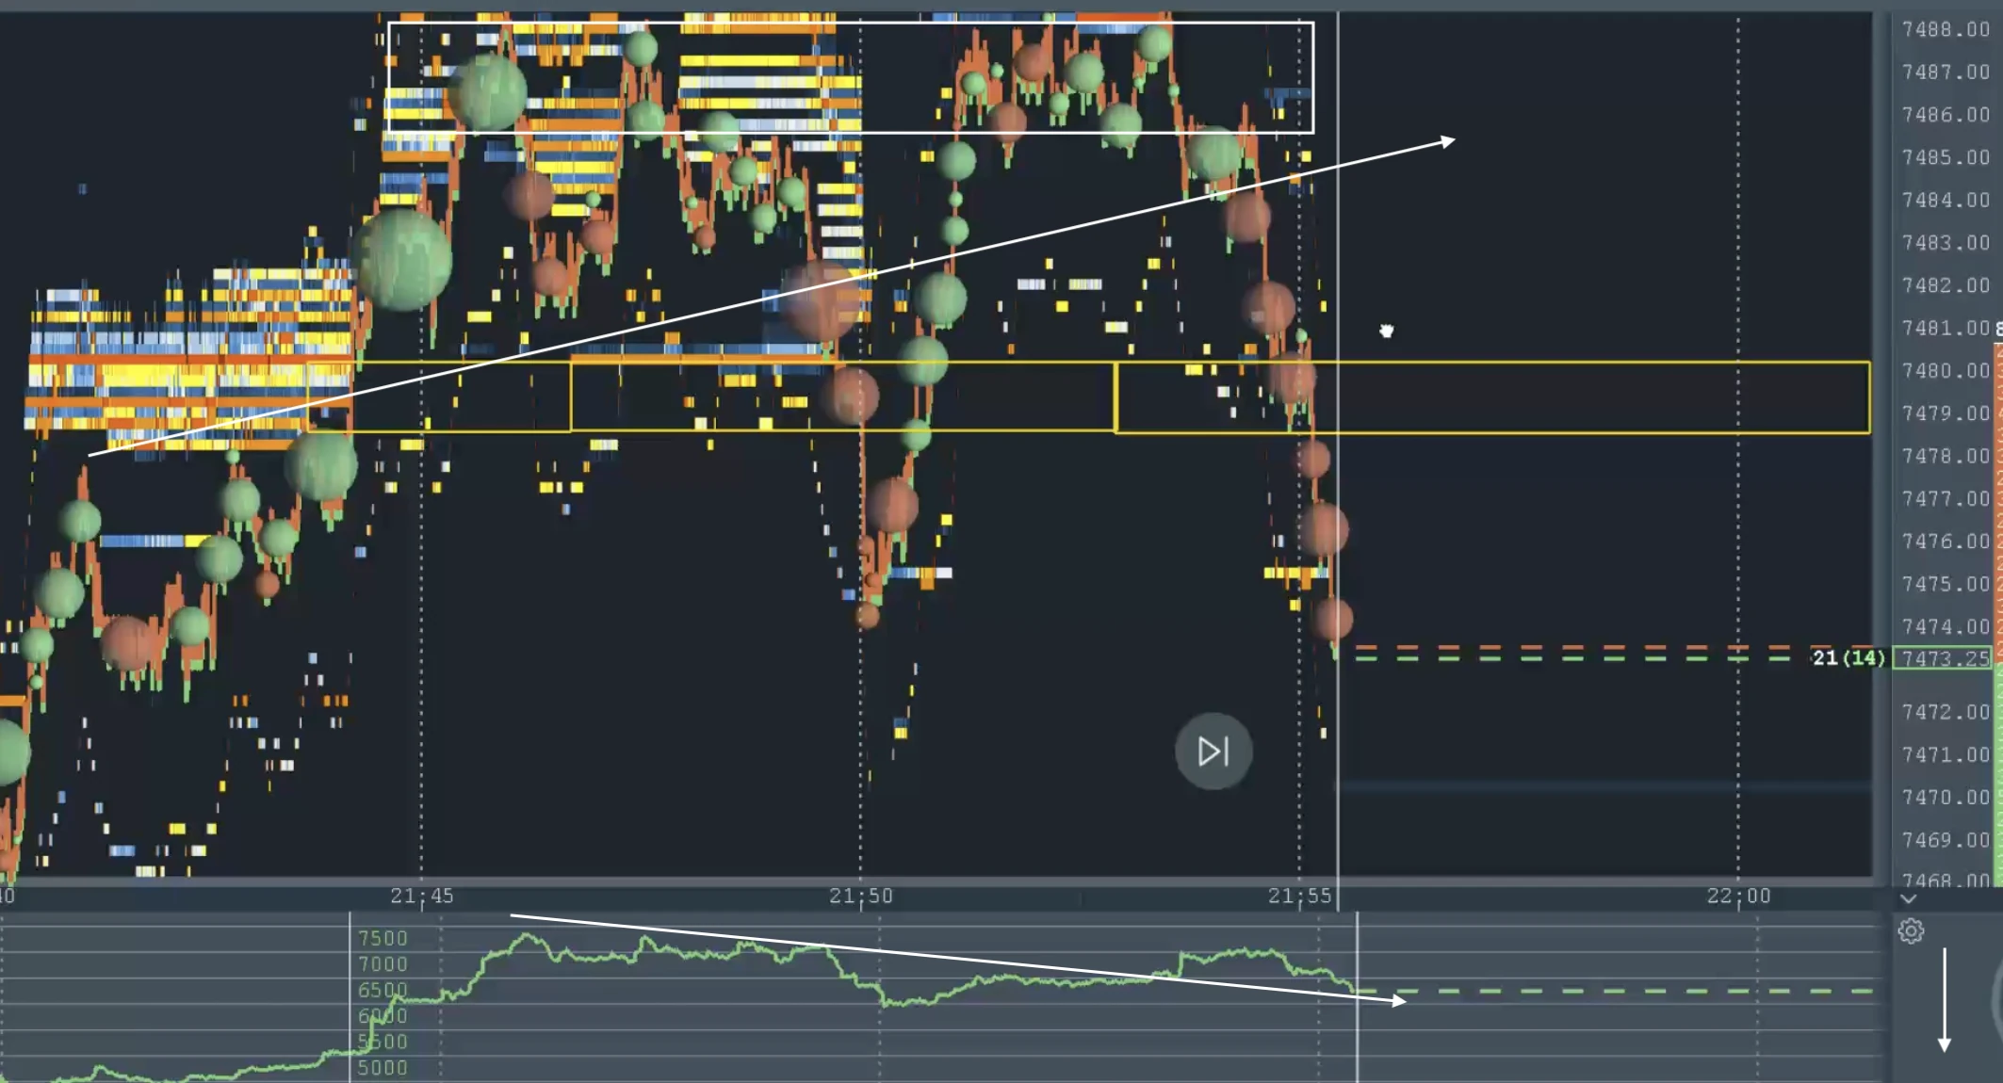
Task: Click the 7486.00 price axis label
Action: (1946, 115)
